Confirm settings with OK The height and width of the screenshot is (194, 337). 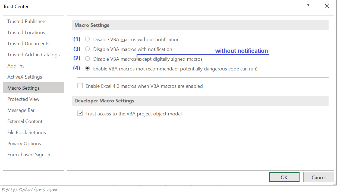284,177
